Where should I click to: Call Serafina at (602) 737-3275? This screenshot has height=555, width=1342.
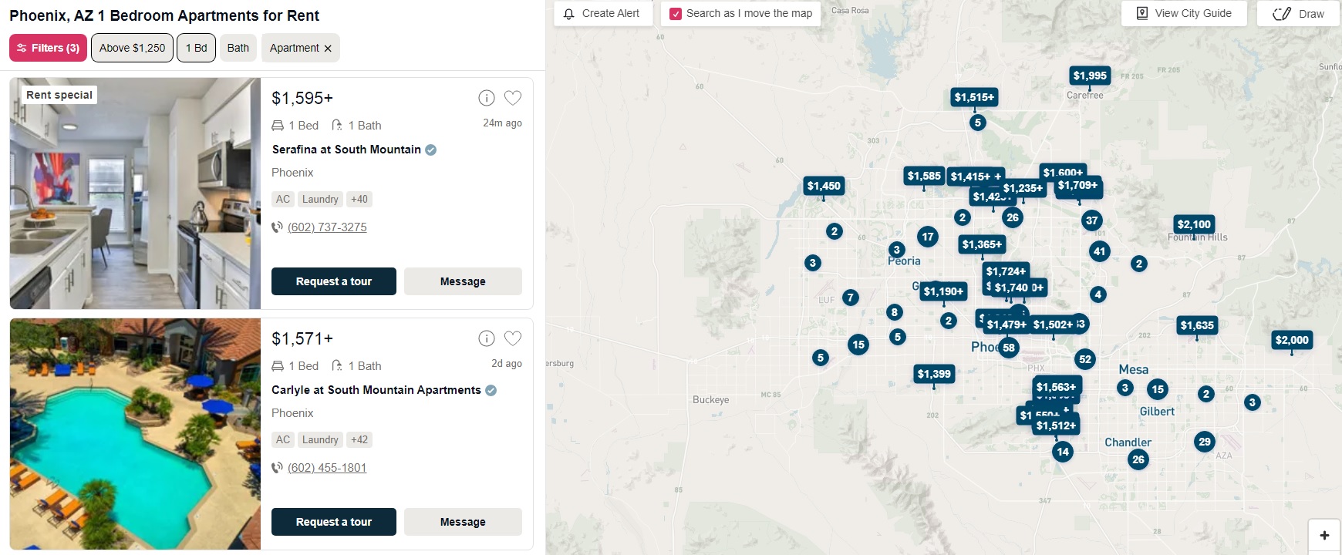[x=327, y=227]
